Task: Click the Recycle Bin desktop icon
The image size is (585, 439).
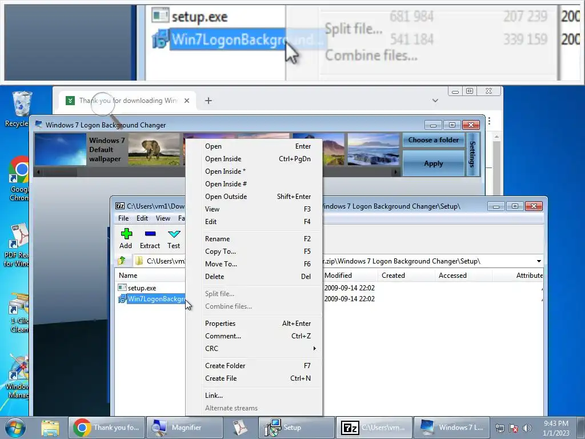Action: point(21,105)
